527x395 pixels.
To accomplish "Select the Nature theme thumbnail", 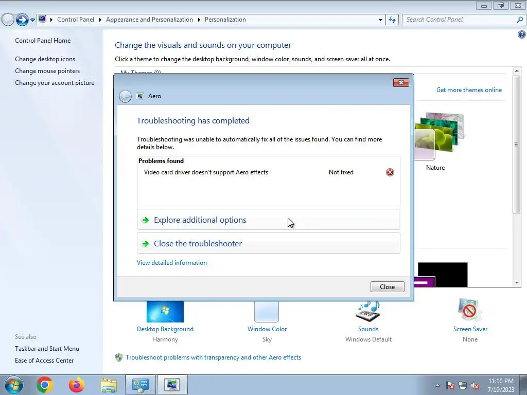I will pyautogui.click(x=438, y=136).
